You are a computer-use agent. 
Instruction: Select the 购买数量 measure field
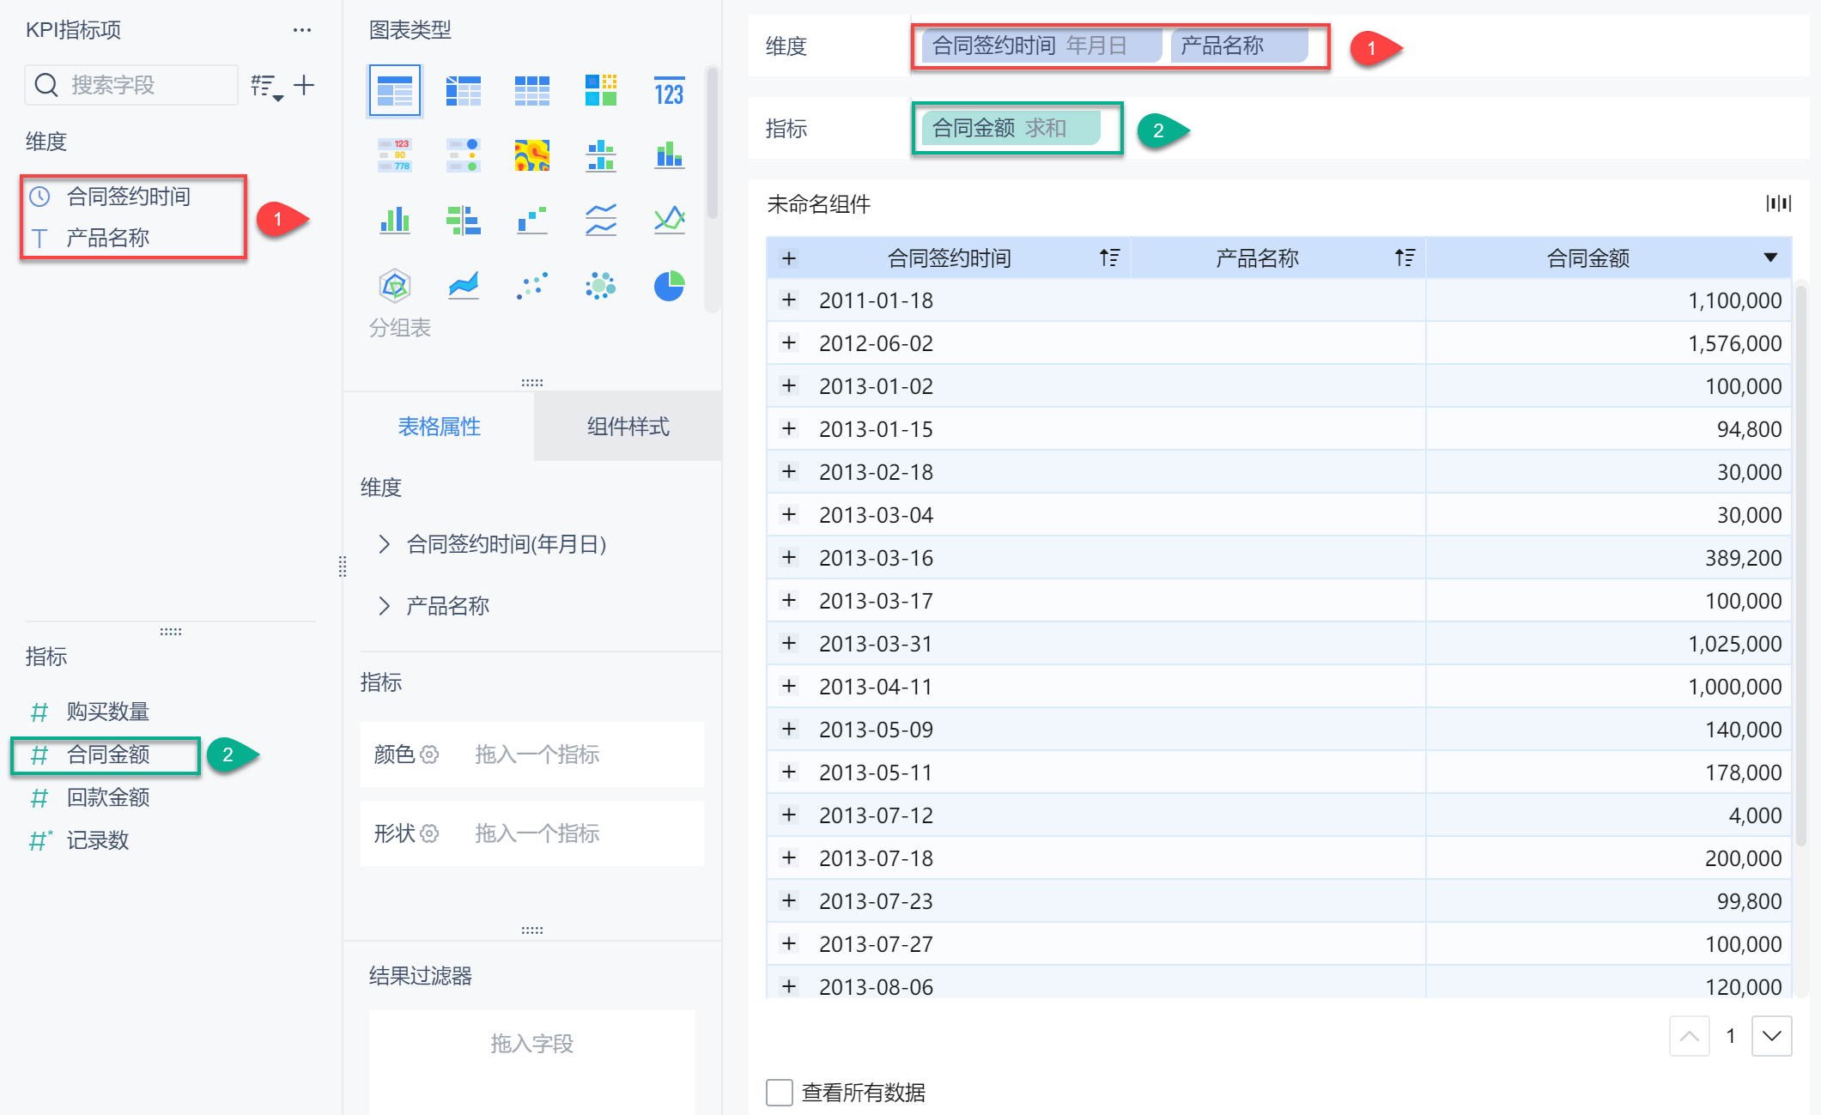tap(108, 712)
